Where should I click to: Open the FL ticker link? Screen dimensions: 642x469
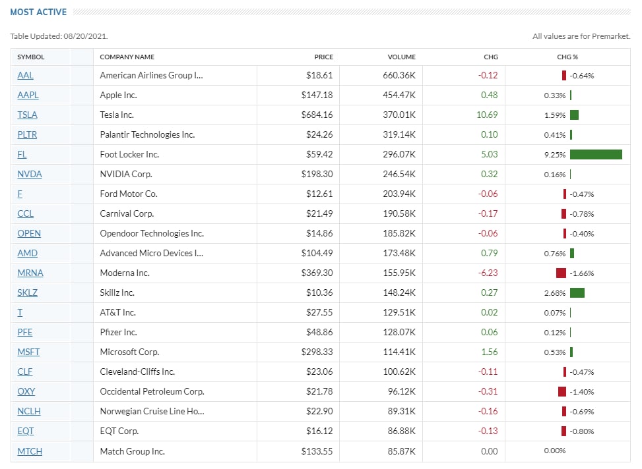(22, 154)
